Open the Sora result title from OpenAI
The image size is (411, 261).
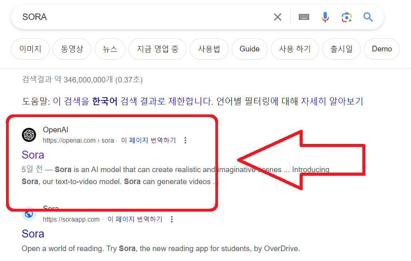[x=33, y=155]
